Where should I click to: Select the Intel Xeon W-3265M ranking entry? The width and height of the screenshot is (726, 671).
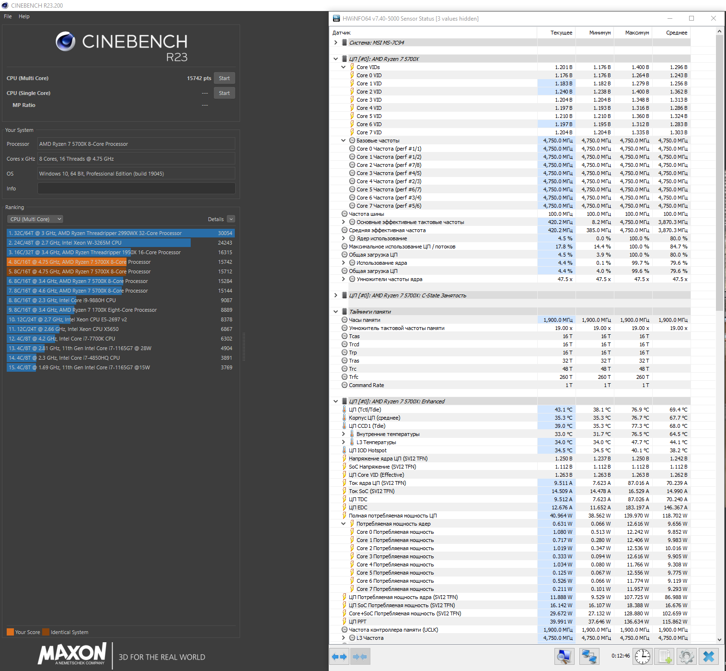(x=121, y=243)
